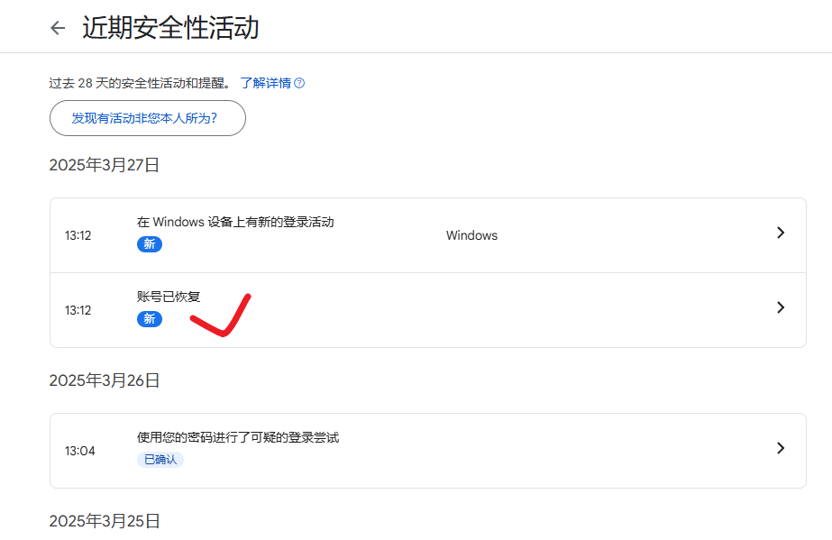Click the 新 badge under the Windows login entry
Viewport: 832px width, 540px height.
150,244
